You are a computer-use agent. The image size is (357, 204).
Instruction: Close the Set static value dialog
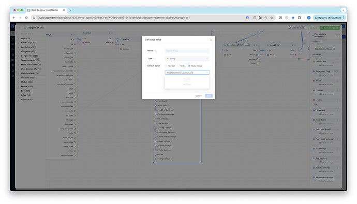tap(211, 40)
